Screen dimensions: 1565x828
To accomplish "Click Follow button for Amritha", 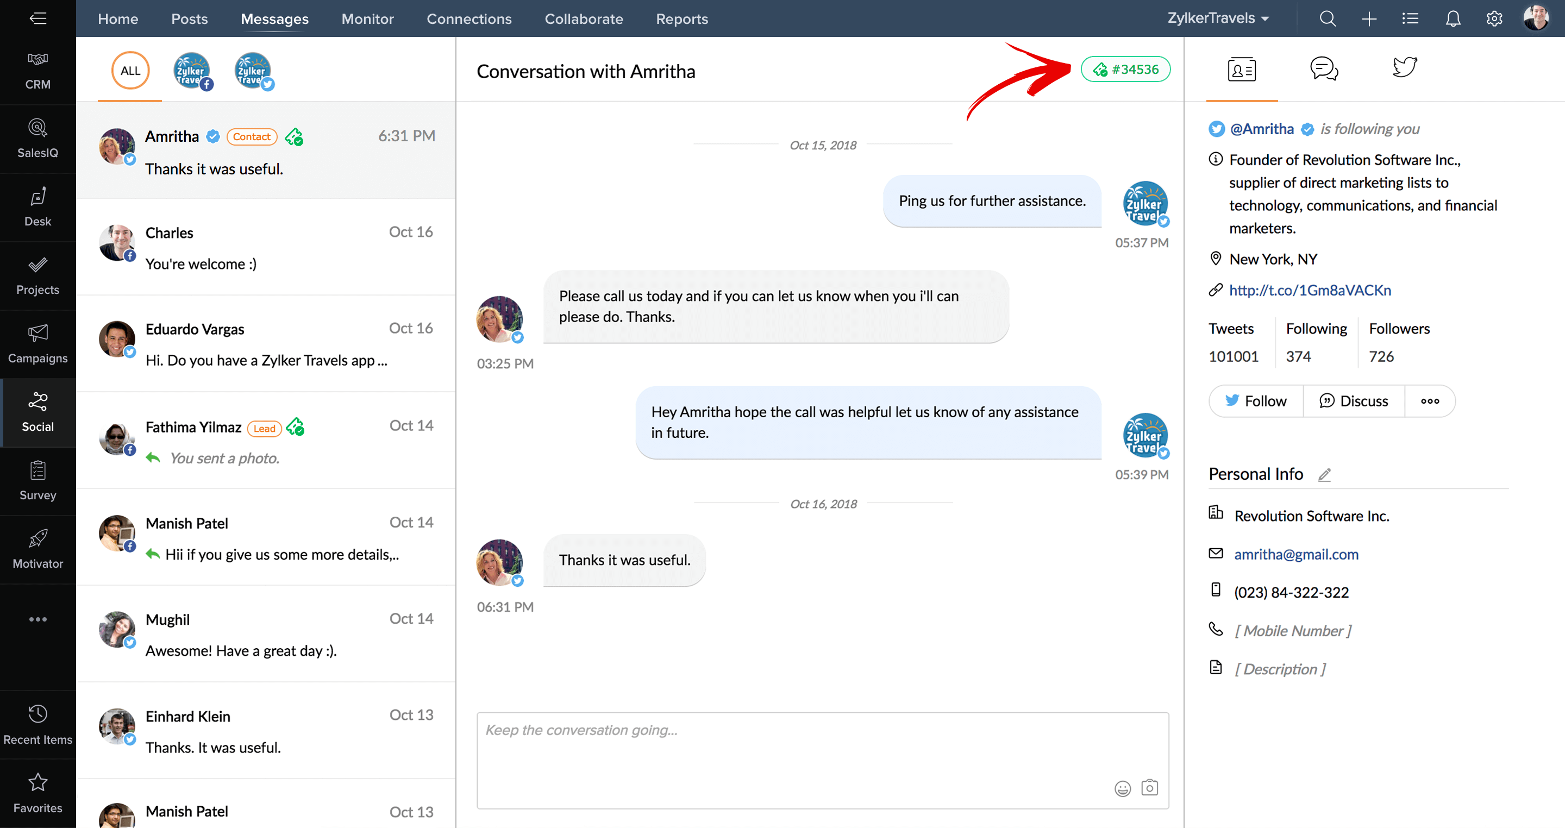I will point(1255,400).
